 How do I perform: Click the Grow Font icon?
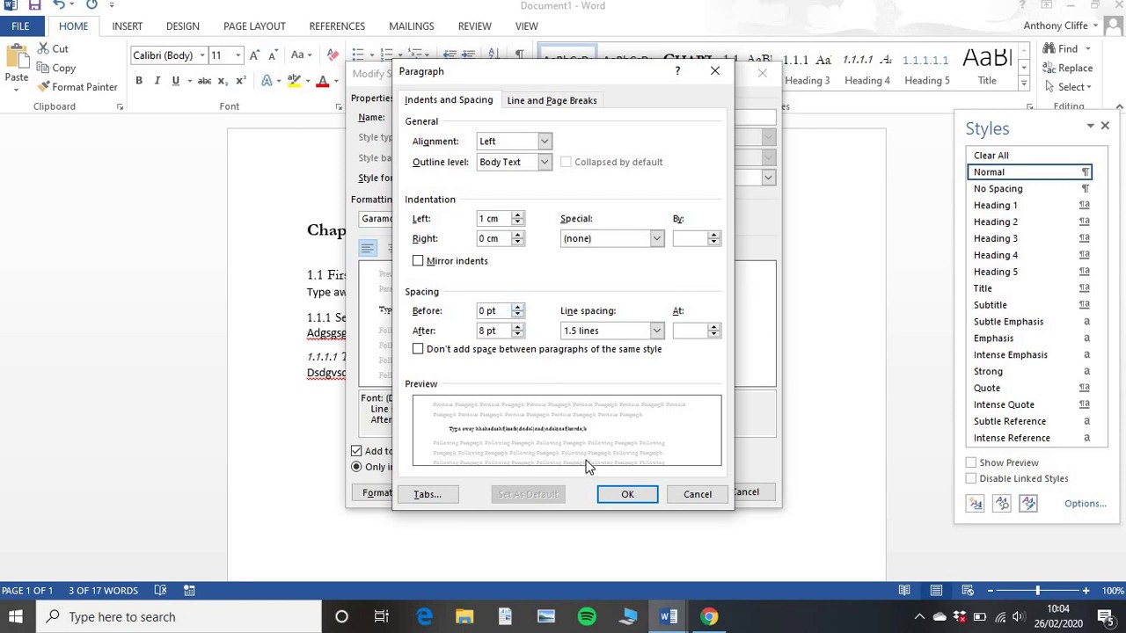point(254,55)
